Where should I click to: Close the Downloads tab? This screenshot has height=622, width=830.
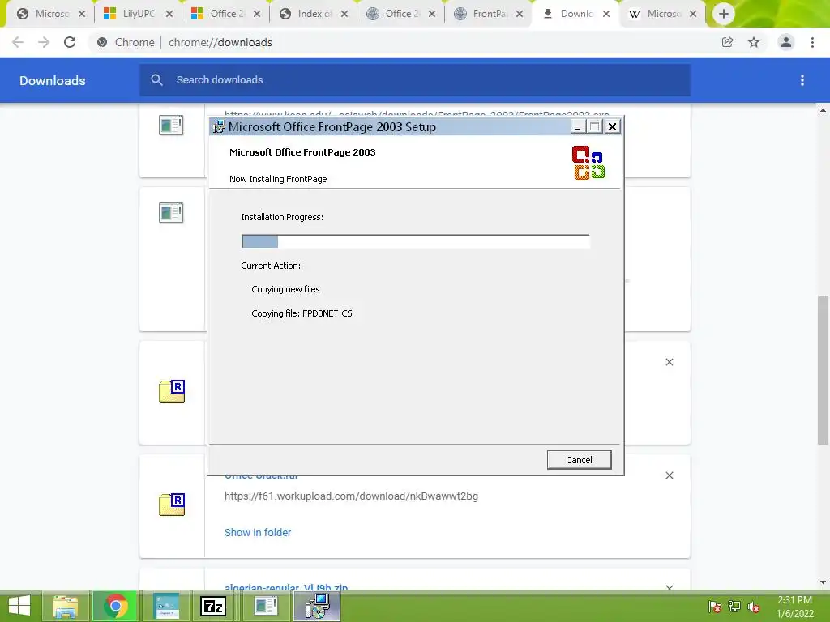(606, 14)
